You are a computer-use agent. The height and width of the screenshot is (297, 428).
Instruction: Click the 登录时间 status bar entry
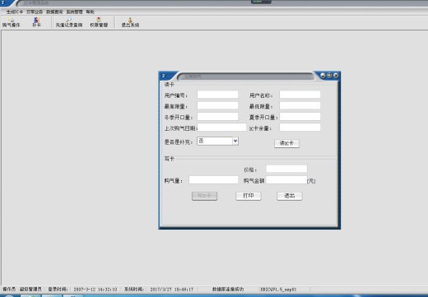pyautogui.click(x=82, y=289)
